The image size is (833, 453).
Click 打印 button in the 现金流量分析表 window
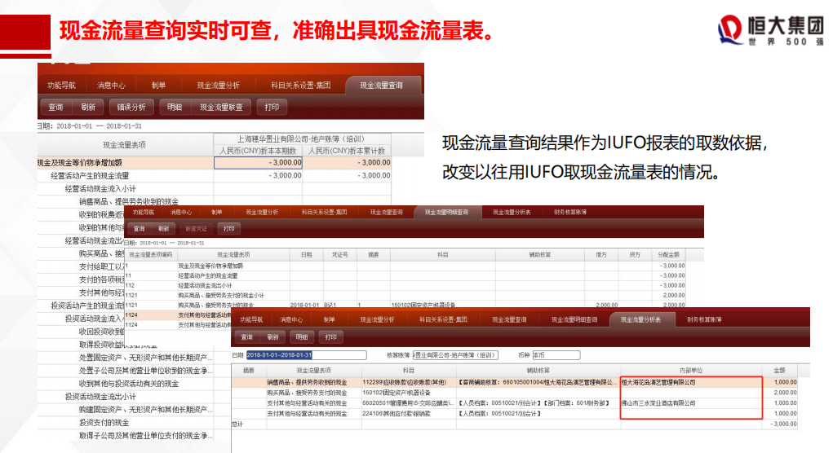pyautogui.click(x=331, y=337)
